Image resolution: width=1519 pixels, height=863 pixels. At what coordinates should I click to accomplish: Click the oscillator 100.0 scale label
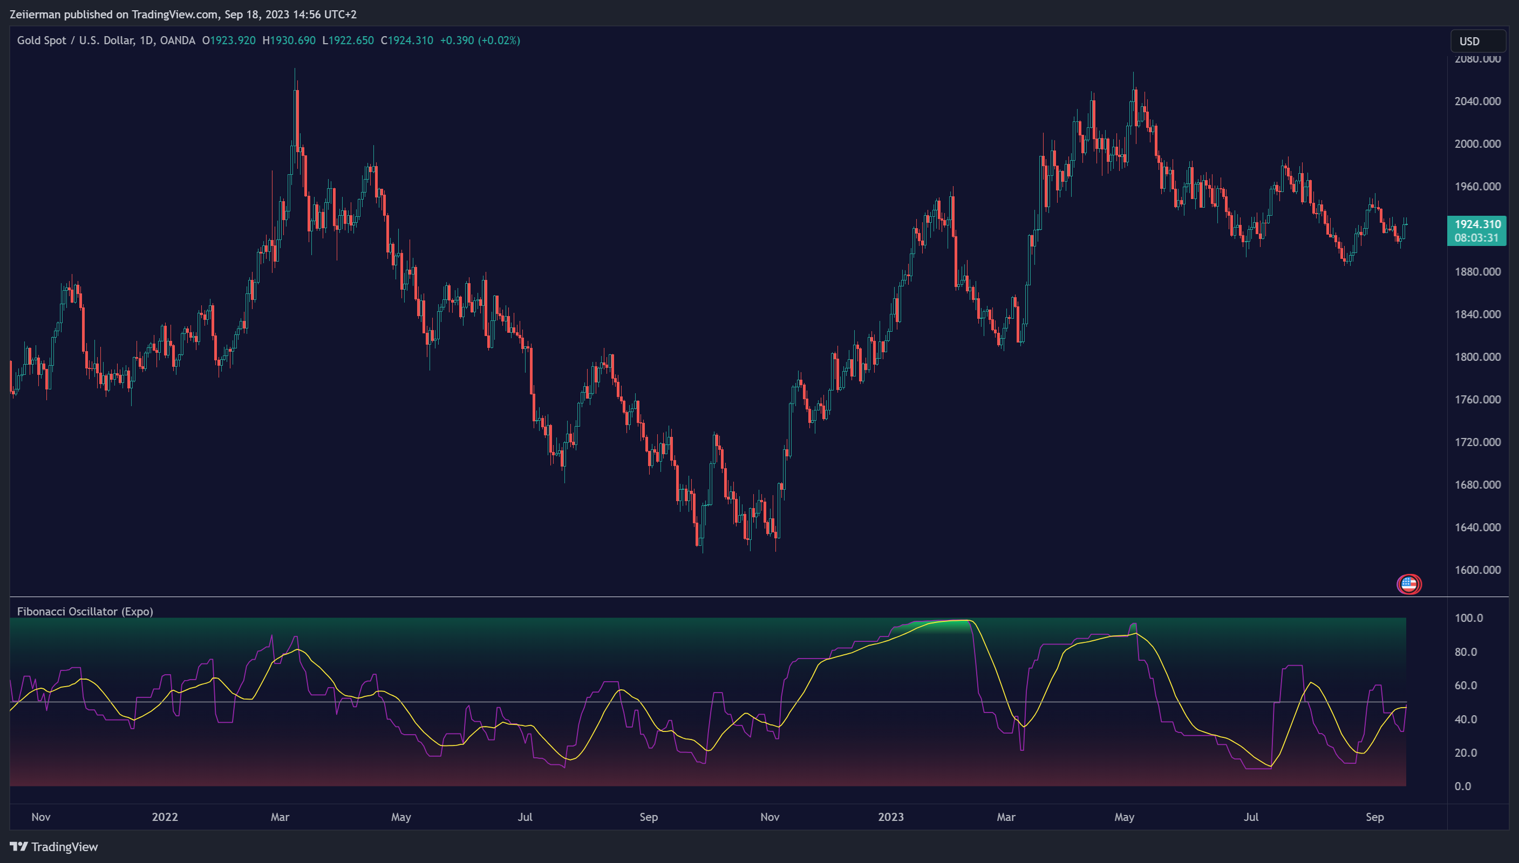tap(1468, 618)
